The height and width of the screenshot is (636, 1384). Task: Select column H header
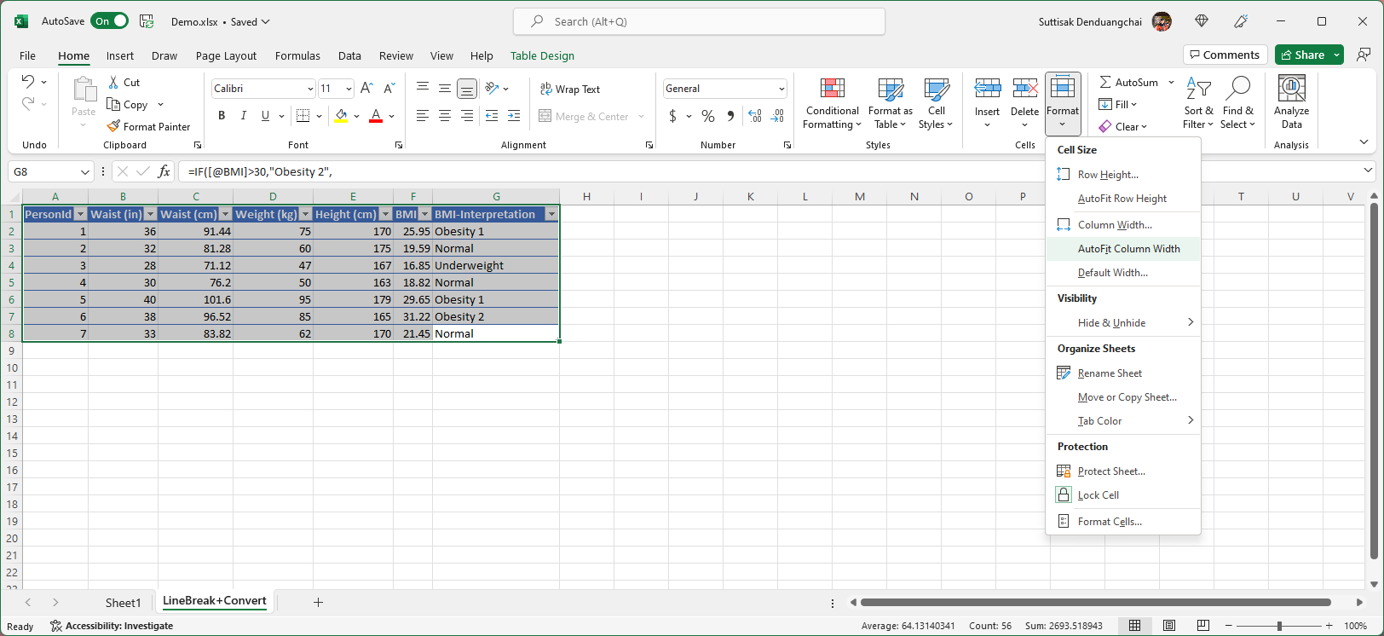586,197
